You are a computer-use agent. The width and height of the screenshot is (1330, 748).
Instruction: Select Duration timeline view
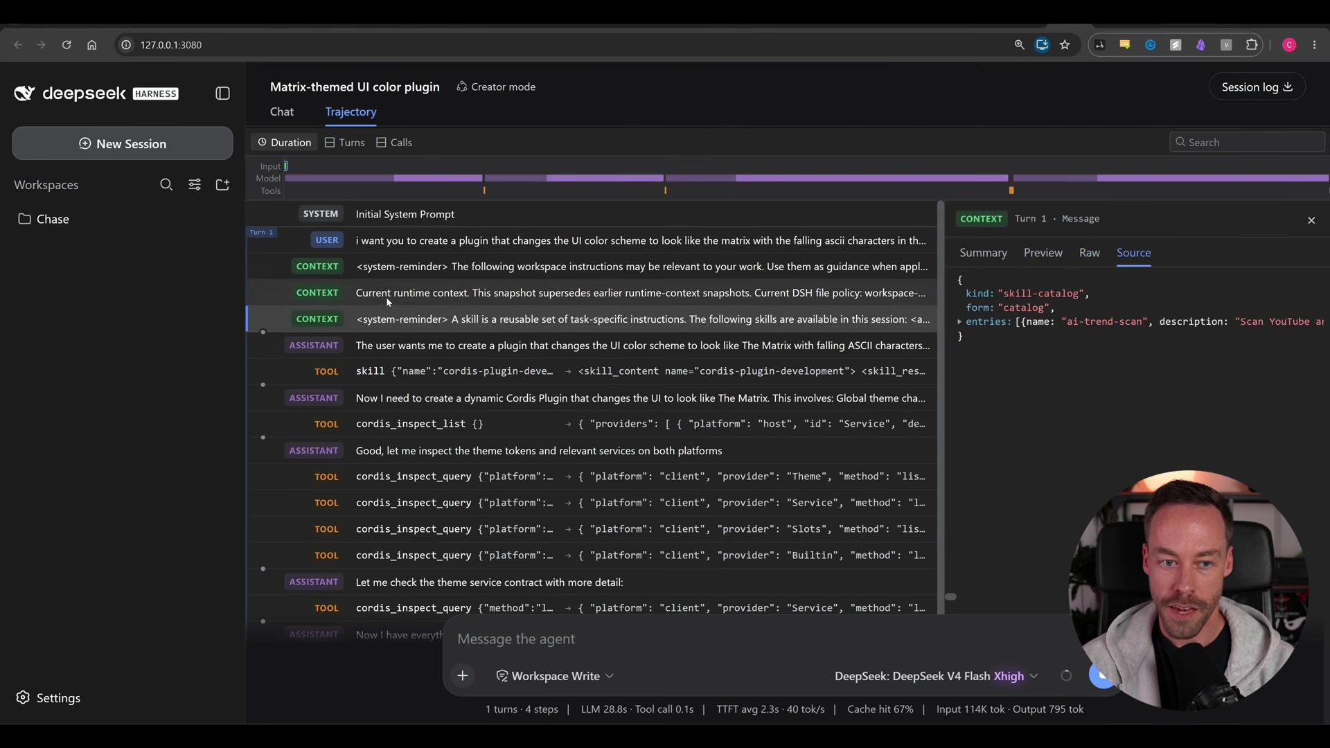click(285, 143)
